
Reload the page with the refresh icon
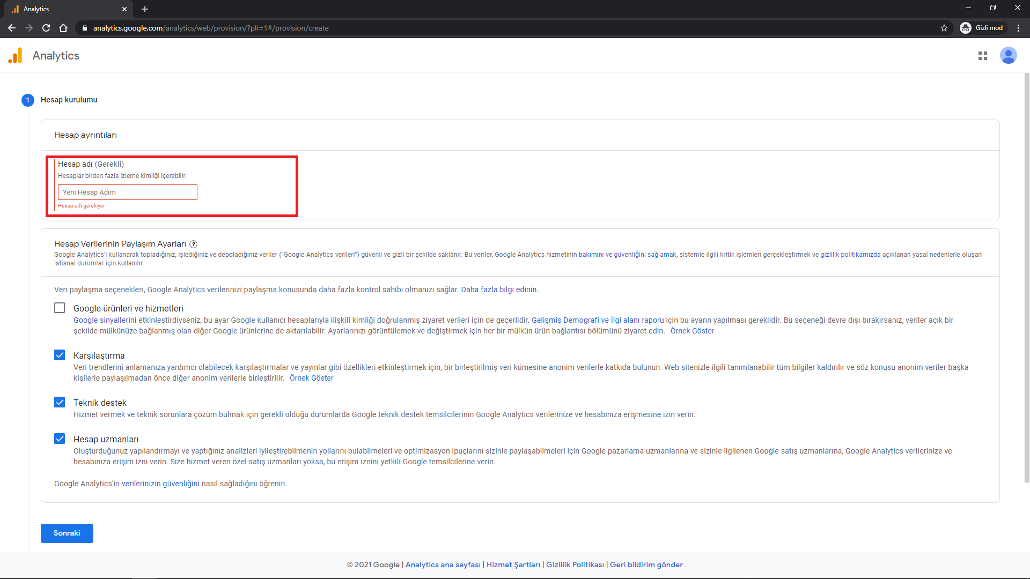(x=46, y=28)
